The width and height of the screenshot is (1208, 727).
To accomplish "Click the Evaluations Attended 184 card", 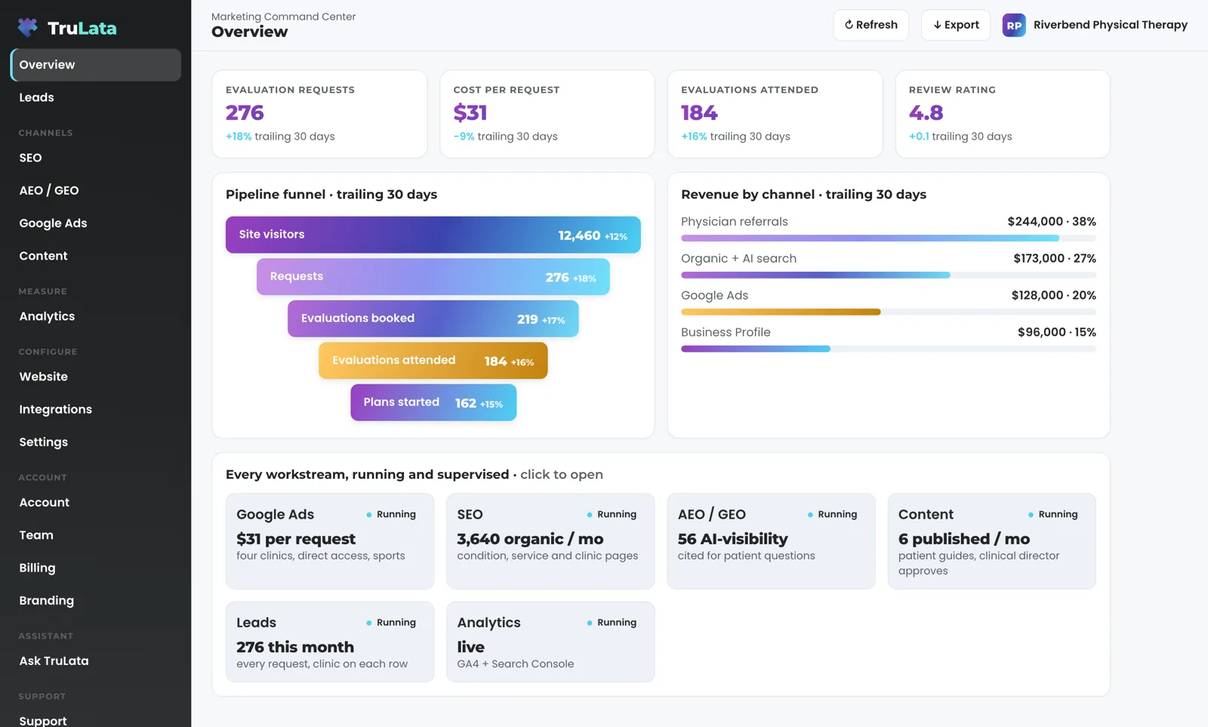I will pos(775,114).
